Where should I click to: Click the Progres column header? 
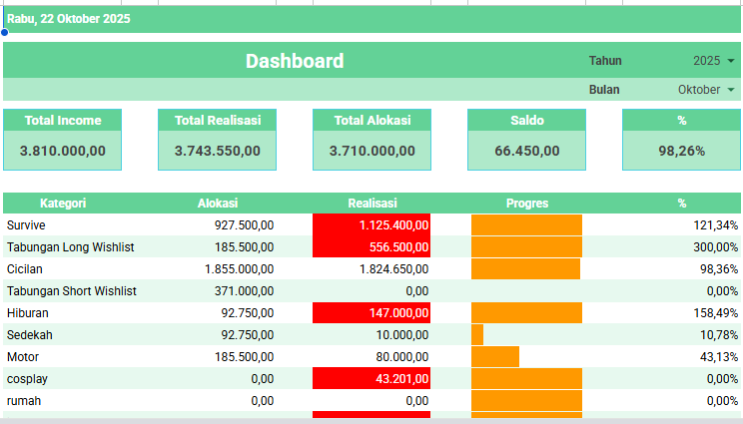pyautogui.click(x=526, y=203)
